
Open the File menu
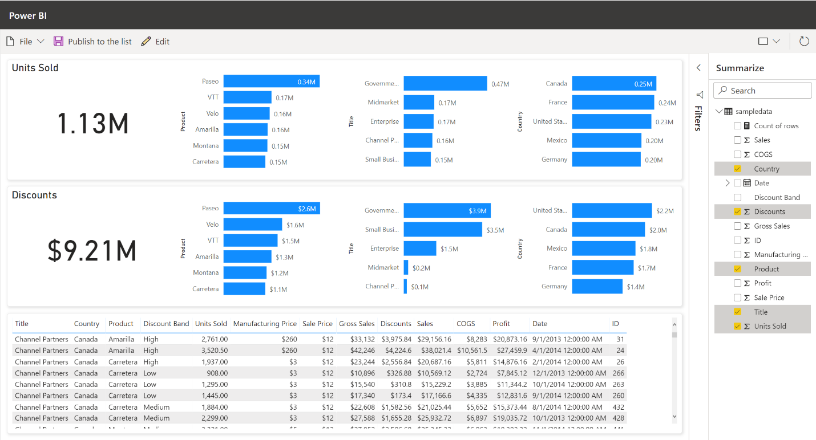click(25, 42)
